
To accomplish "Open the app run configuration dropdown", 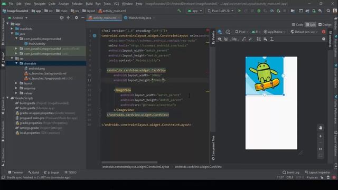I will tap(195, 11).
